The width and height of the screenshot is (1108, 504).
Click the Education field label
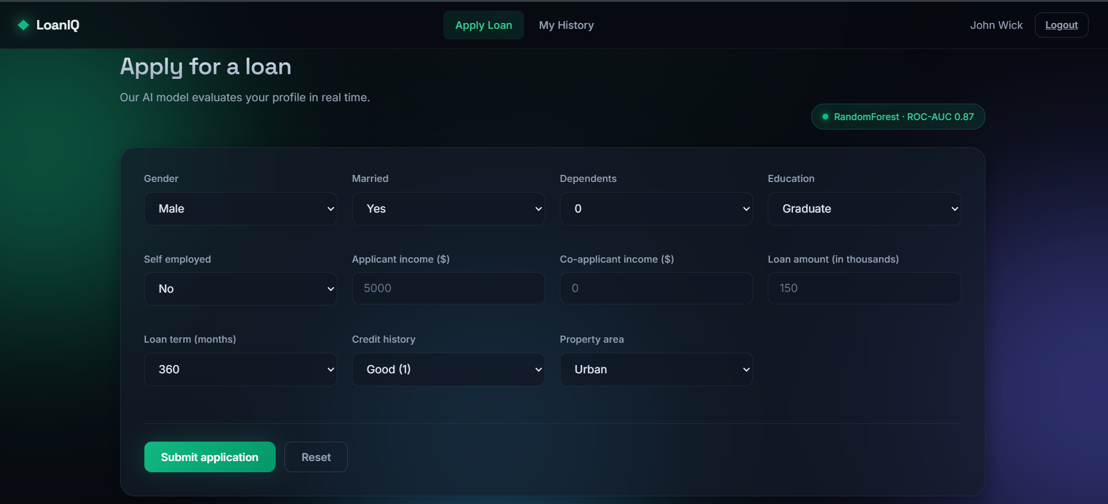click(x=791, y=178)
